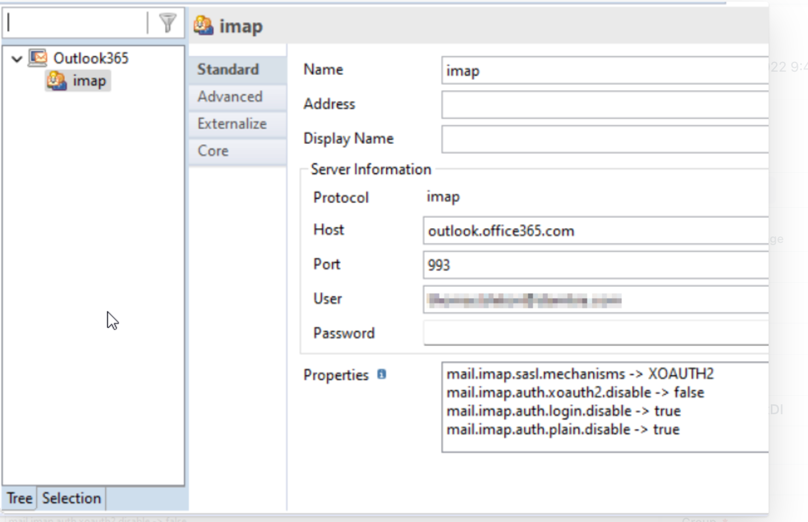Screen dimensions: 808x522
Task: Switch to the Tree view tab
Action: (x=20, y=498)
